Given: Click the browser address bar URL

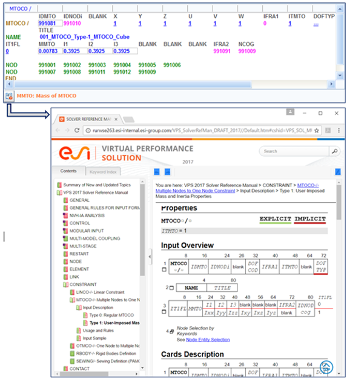Looking at the screenshot, I should (202, 131).
